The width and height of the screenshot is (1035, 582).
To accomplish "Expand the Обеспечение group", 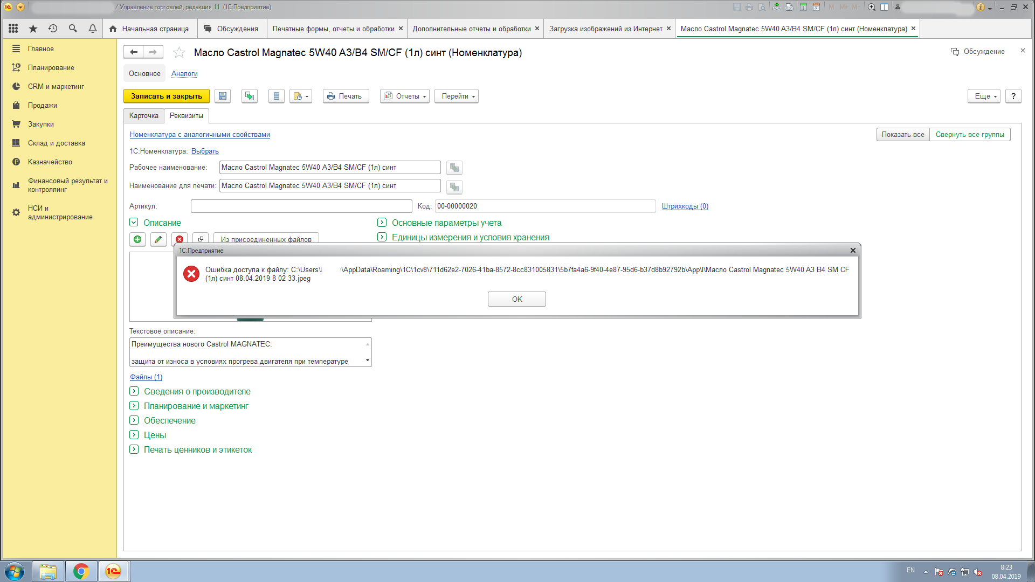I will click(134, 420).
